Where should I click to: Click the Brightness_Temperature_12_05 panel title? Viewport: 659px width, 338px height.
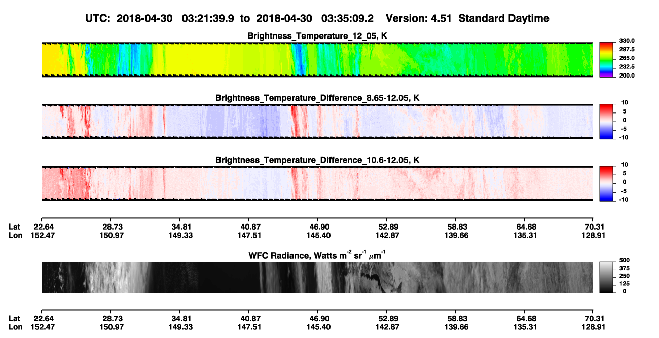317,36
